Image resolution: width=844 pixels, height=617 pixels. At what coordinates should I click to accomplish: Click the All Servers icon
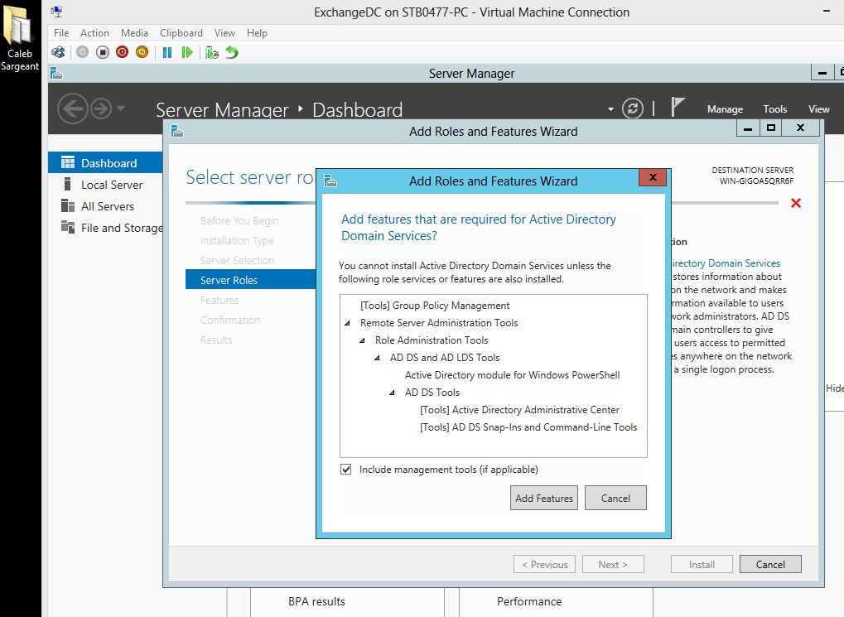point(68,205)
